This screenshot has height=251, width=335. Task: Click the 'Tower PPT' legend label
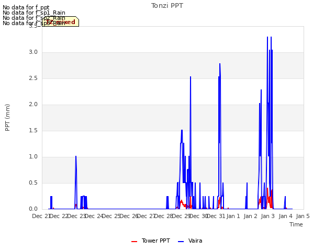[156, 241]
